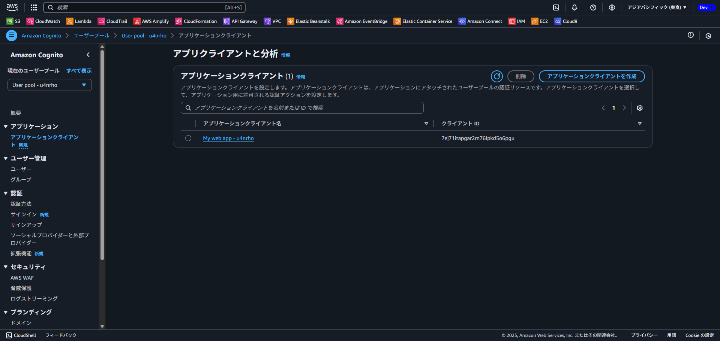Collapse the セキュリティ sidebar section
The image size is (720, 341).
6,267
